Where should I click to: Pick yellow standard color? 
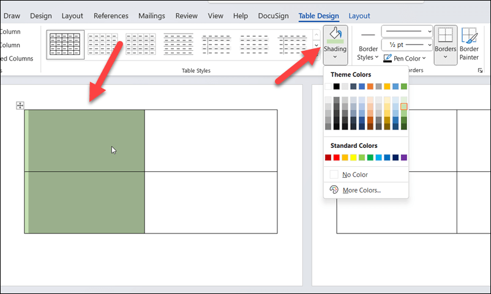(x=353, y=157)
